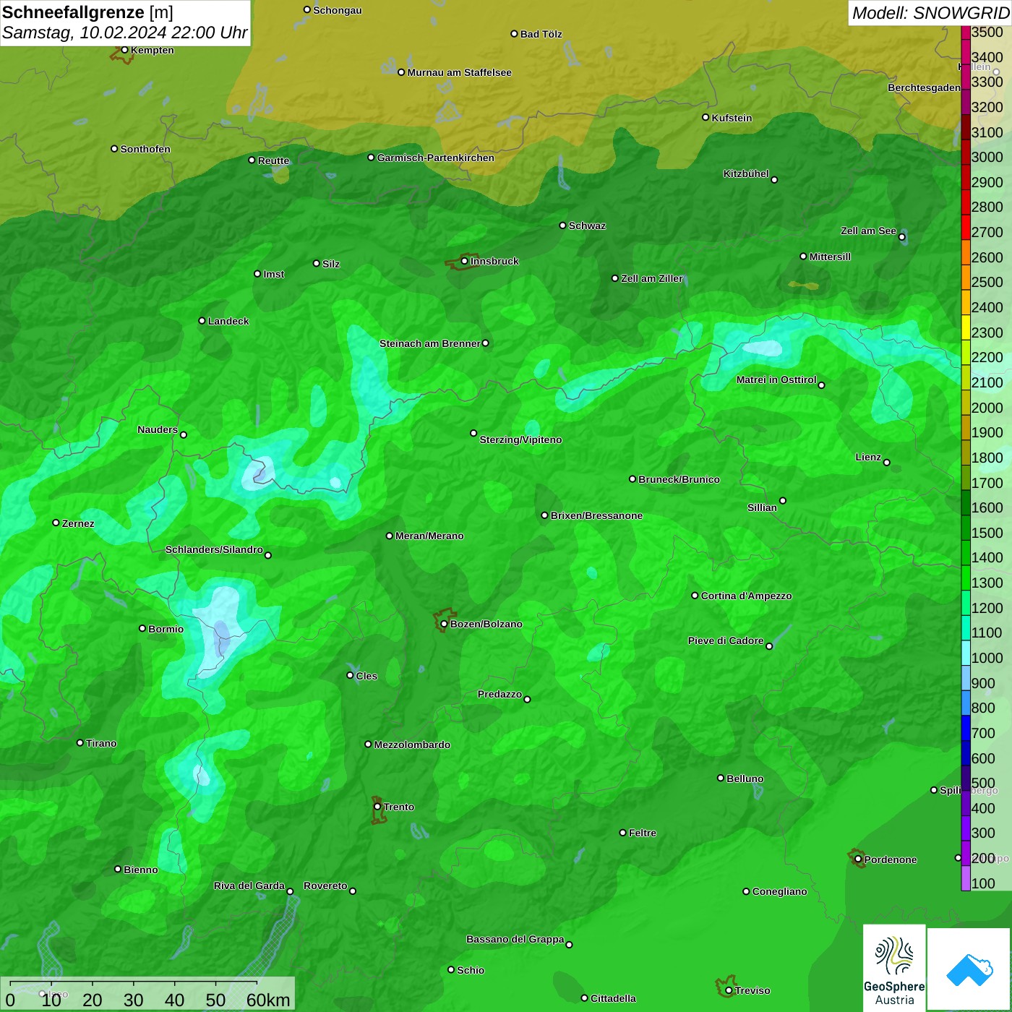Viewport: 1012px width, 1012px height.
Task: Click the 900 legend value
Action: [983, 683]
